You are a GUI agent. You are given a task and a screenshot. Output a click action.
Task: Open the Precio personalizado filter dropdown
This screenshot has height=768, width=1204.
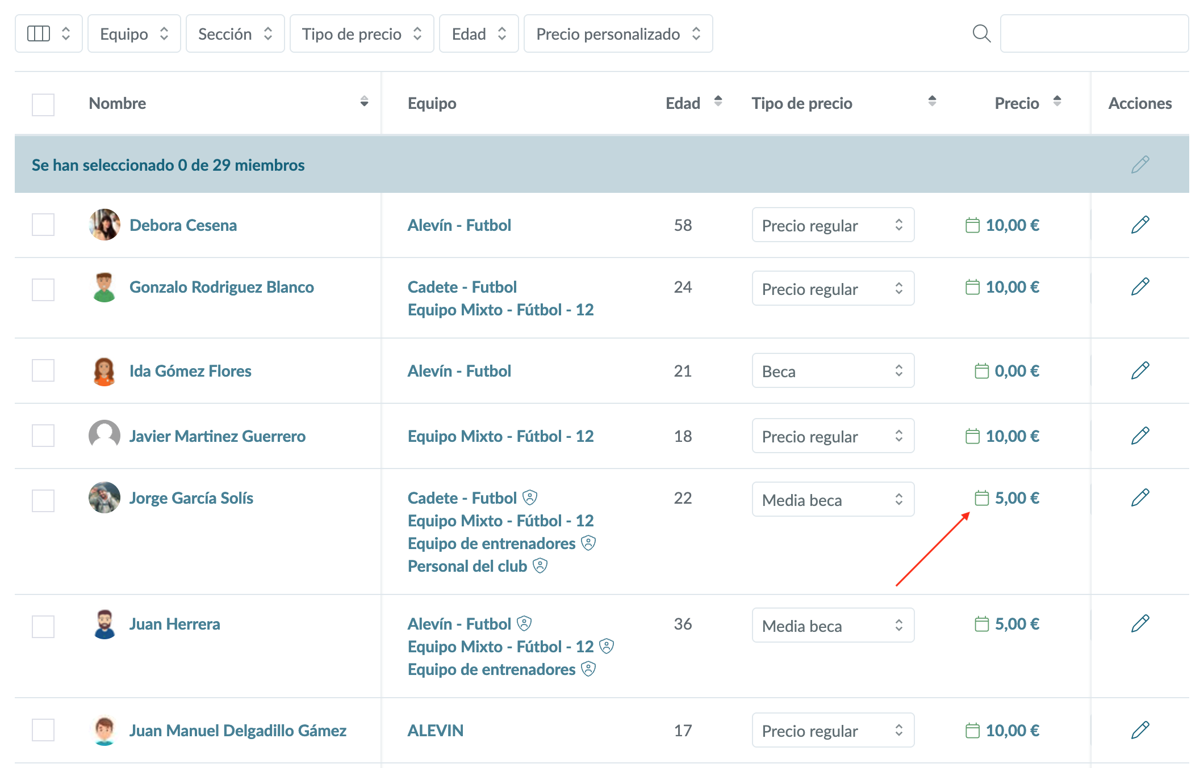click(617, 34)
